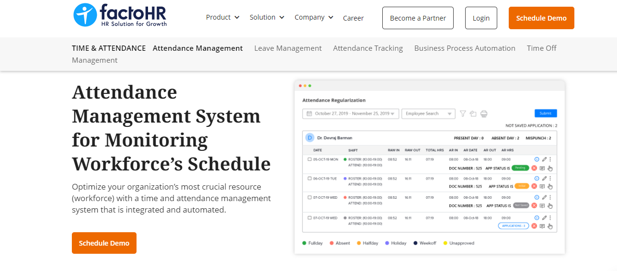Select checkbox of 07-OCT-19 WED row with Not Saved status

pos(309,197)
